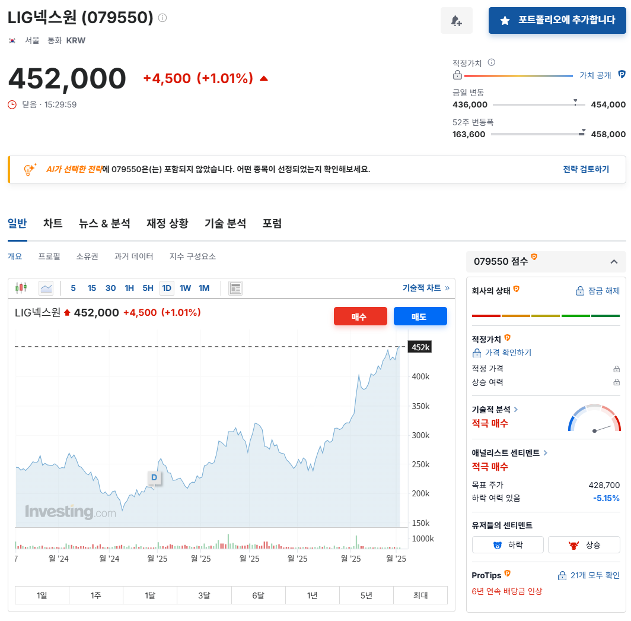The height and width of the screenshot is (621, 631).
Task: Select the 5년 range button
Action: [367, 595]
